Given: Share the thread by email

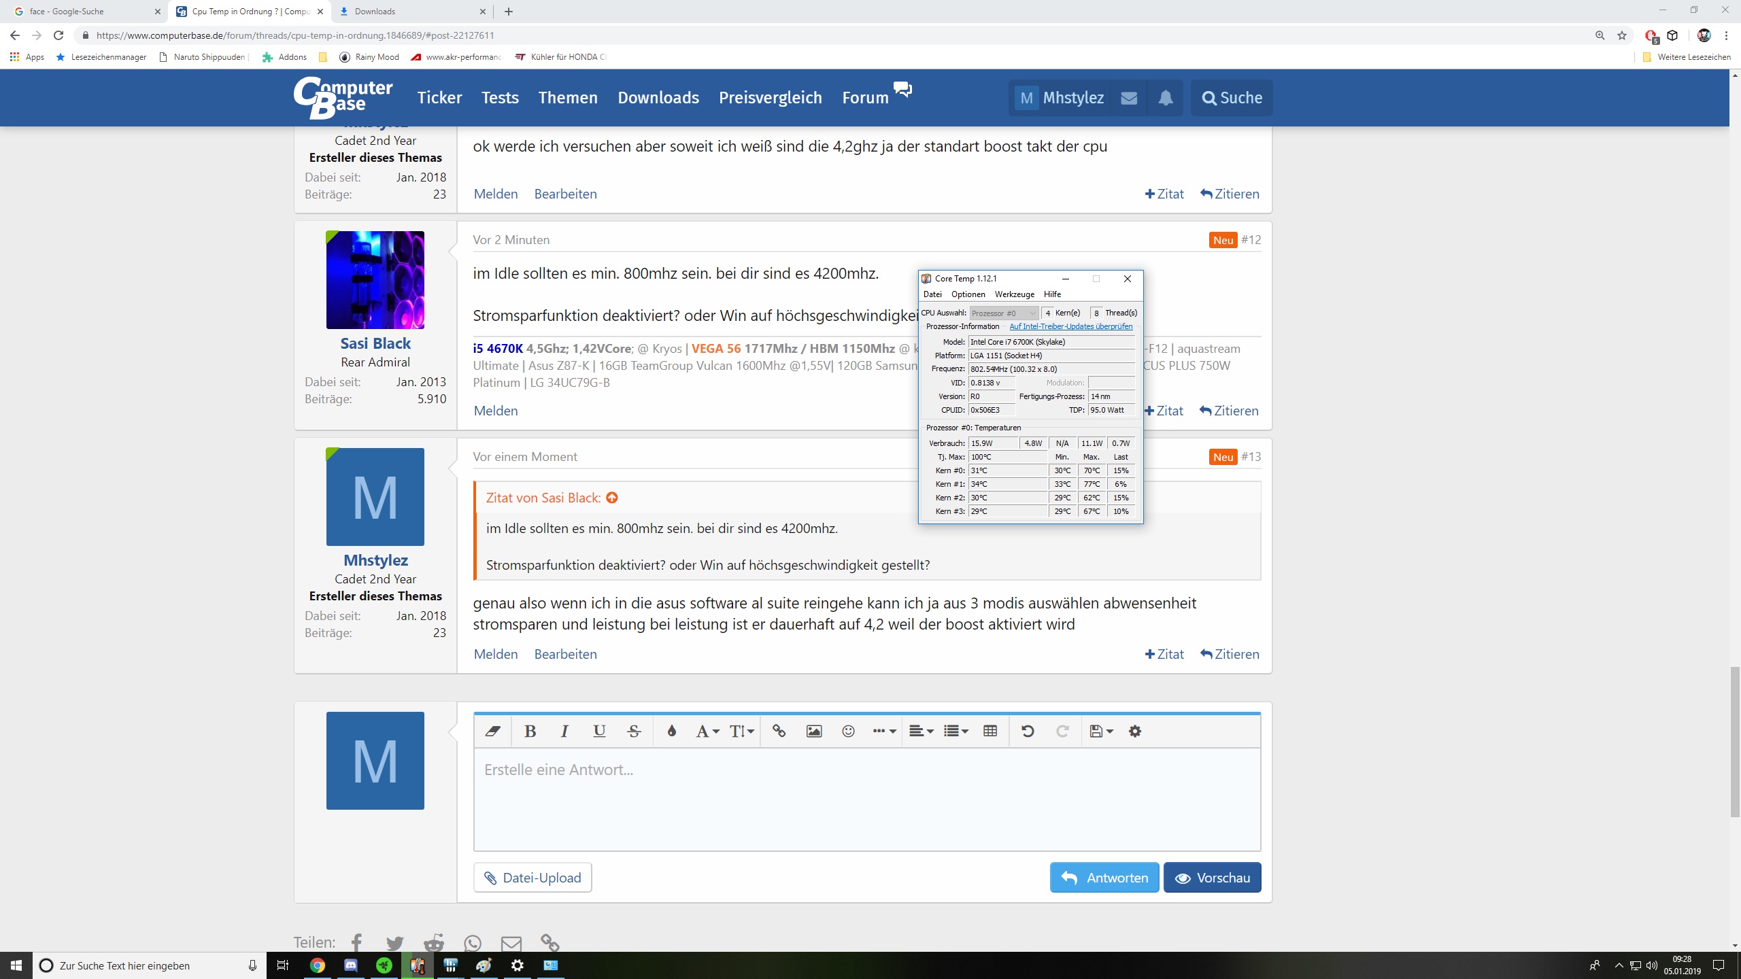Looking at the screenshot, I should (x=511, y=943).
